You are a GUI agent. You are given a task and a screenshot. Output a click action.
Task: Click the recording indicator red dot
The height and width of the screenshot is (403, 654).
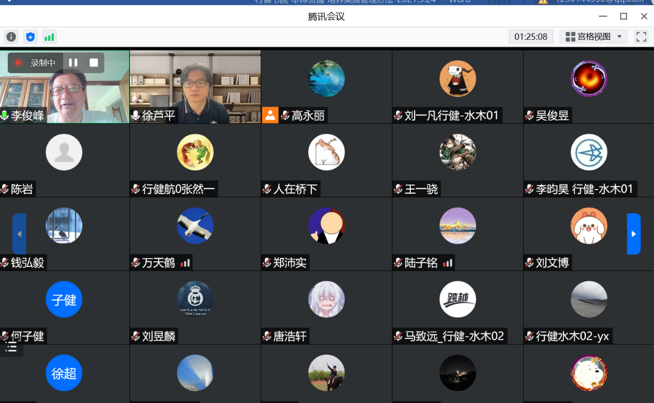[18, 62]
